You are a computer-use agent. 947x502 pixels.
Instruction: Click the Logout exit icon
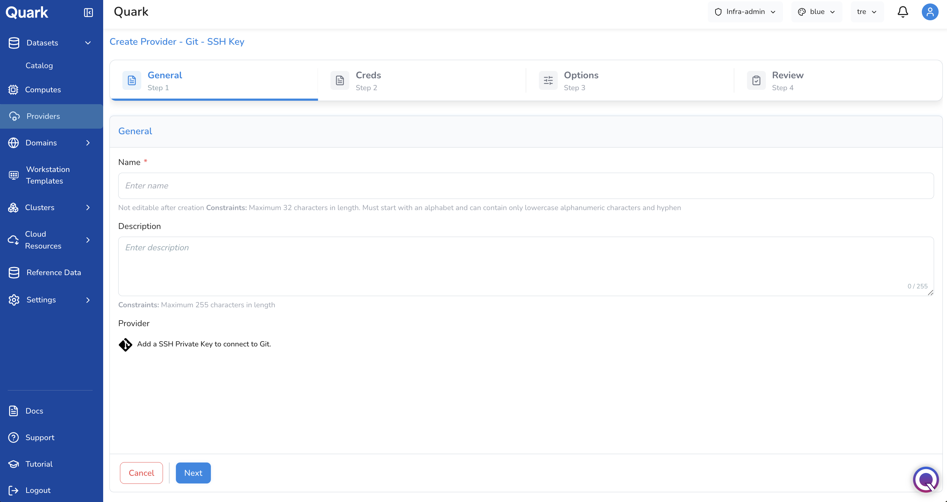[13, 490]
